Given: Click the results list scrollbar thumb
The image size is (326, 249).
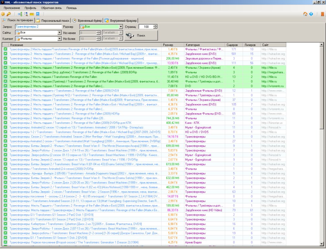Looking at the screenshot, I should [x=321, y=88].
